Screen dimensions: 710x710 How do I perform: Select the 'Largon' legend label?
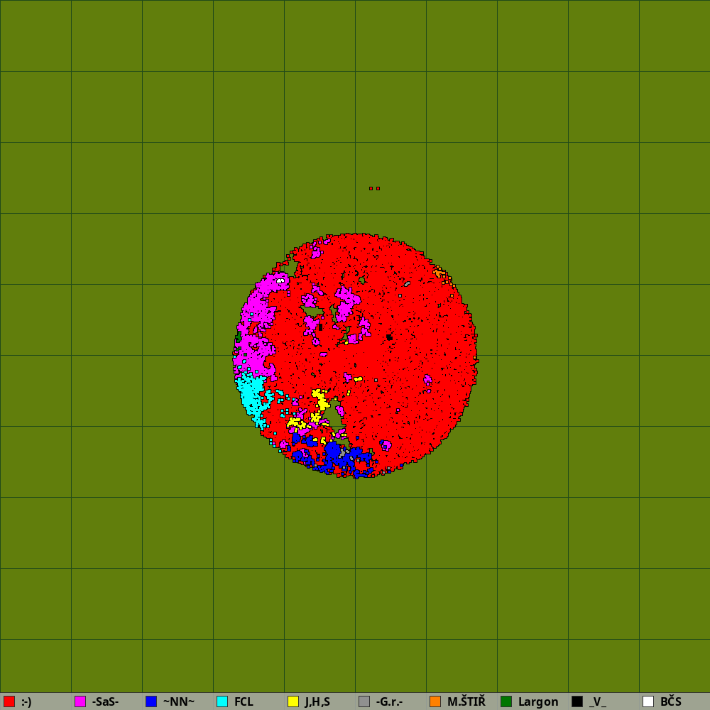(x=538, y=702)
